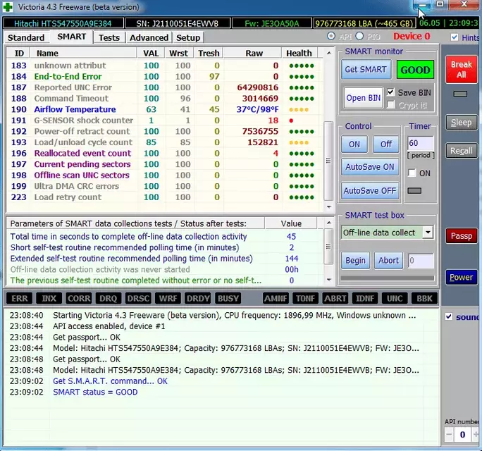Click the gray indicator under Timer ON

[414, 190]
